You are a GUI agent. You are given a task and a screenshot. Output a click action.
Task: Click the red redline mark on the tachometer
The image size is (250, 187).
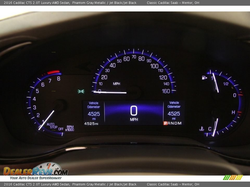point(53,72)
